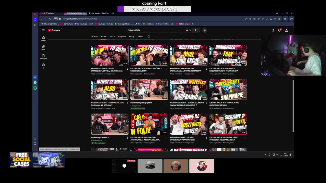
Task: Open the 'NEEXcsgo - Twitch' bookmark
Action: (84, 24)
